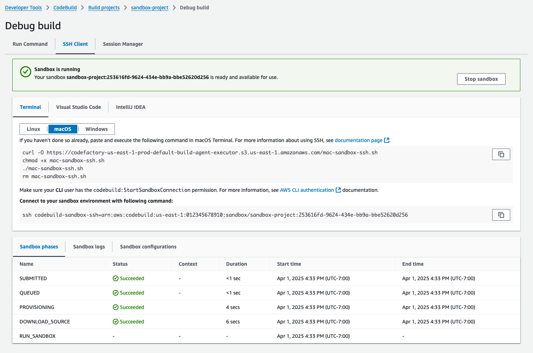Navigate to Build projects via breadcrumb
Screen dimensions: 533x353
point(104,7)
